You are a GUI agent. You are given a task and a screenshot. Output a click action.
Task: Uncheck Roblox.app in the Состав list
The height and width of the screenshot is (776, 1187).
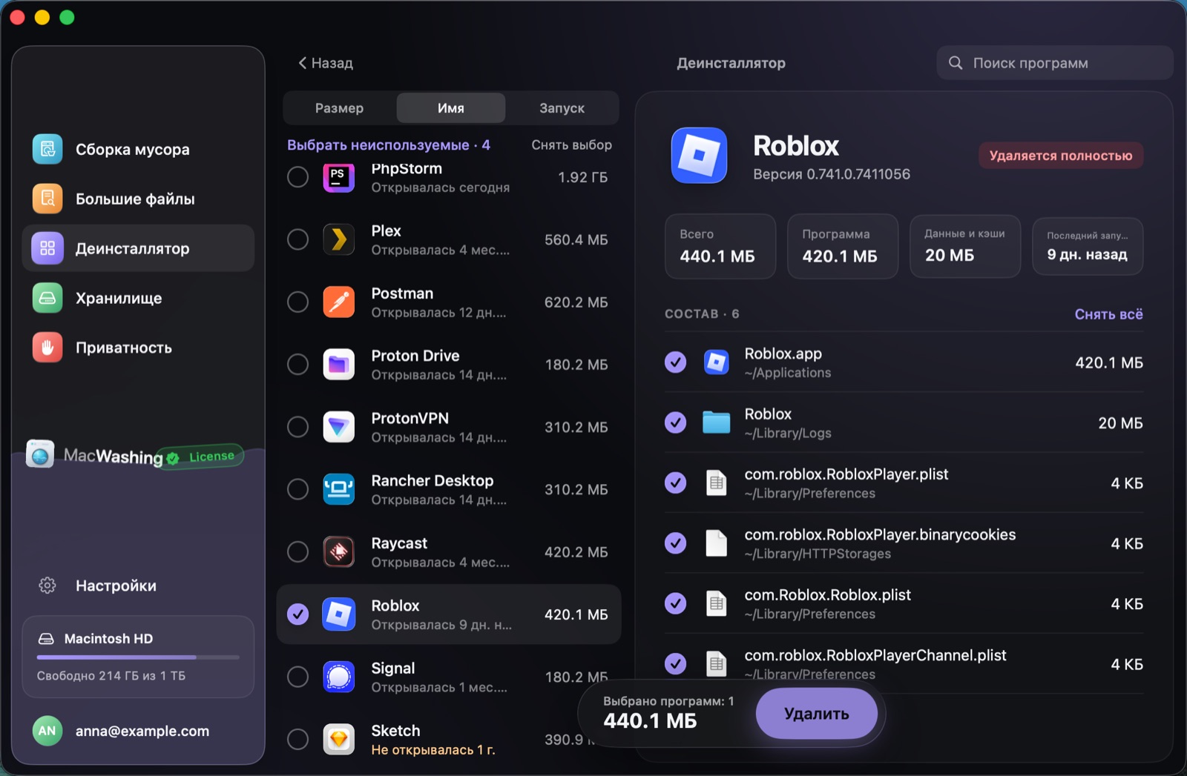coord(675,362)
